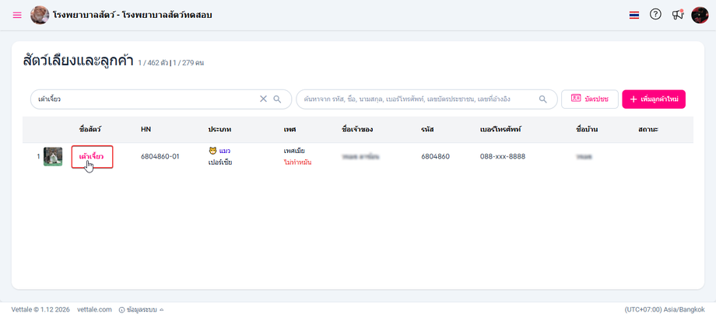Switch language via Thai flag icon
The height and width of the screenshot is (317, 716).
tap(634, 16)
